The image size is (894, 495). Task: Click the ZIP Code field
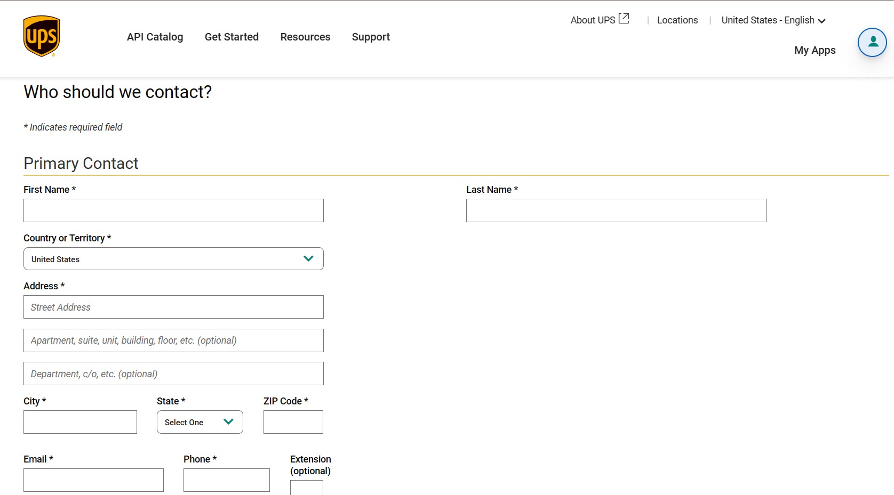click(x=293, y=421)
